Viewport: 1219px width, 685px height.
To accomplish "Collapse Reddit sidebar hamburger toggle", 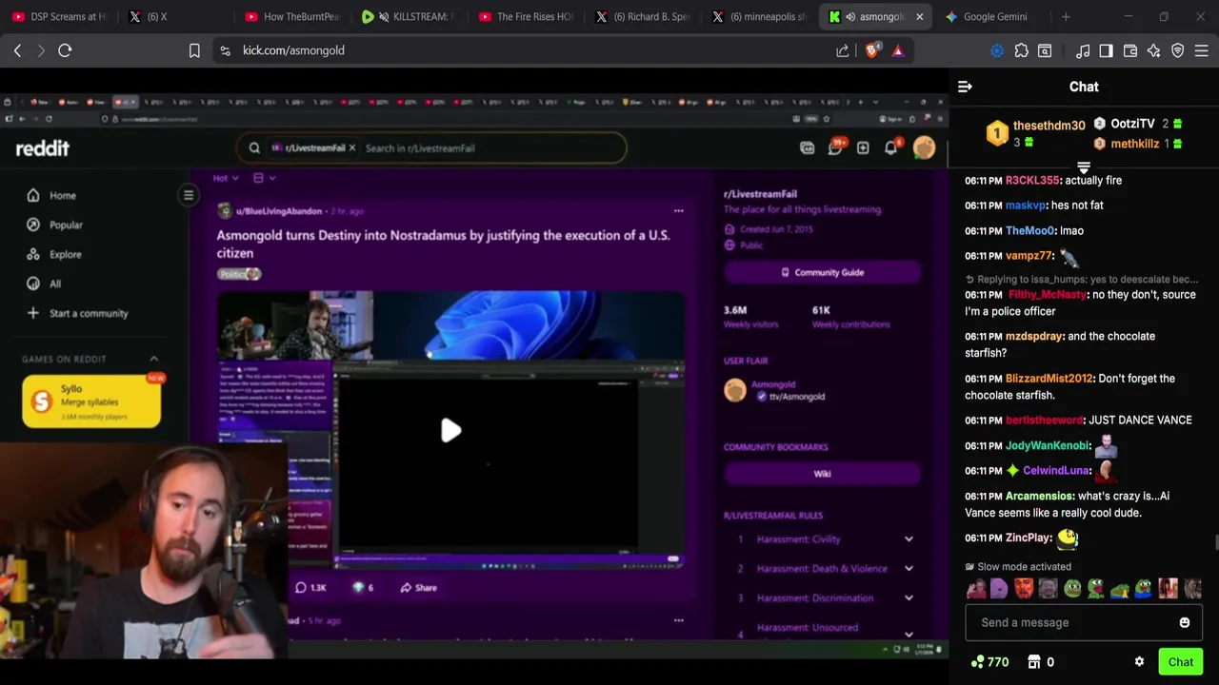I will tap(189, 195).
